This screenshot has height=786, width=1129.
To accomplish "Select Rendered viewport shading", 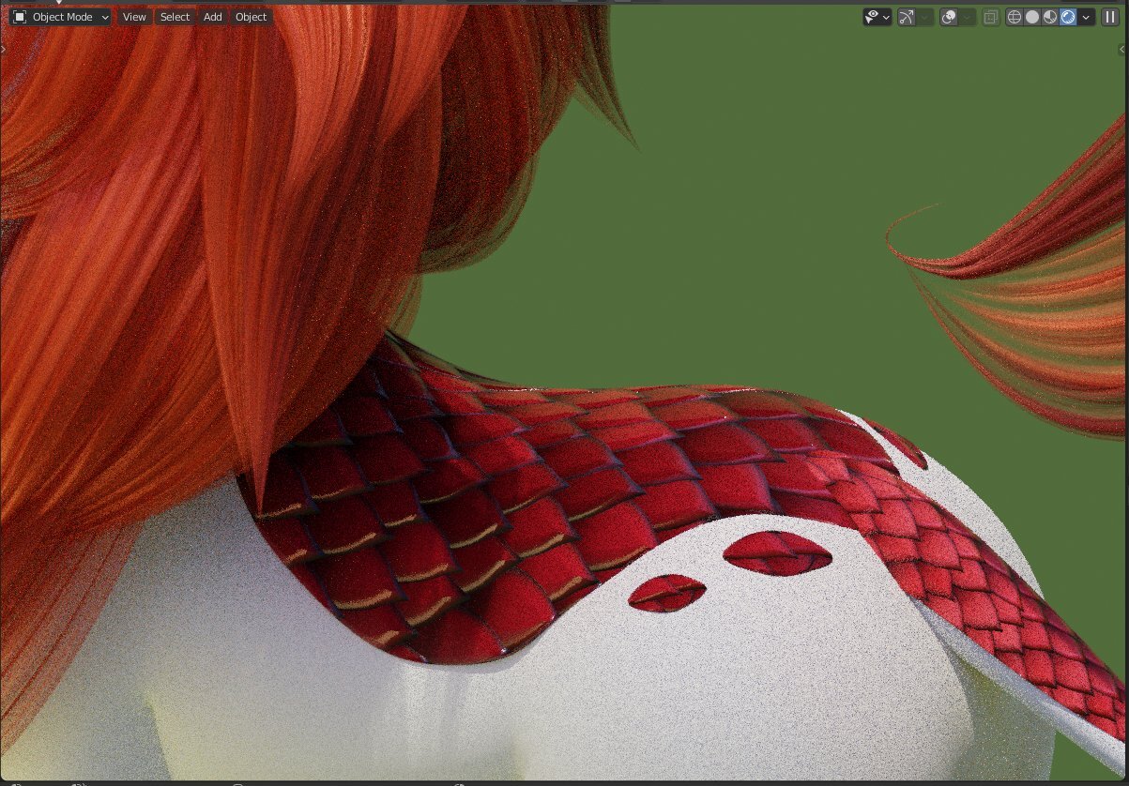I will (1068, 17).
